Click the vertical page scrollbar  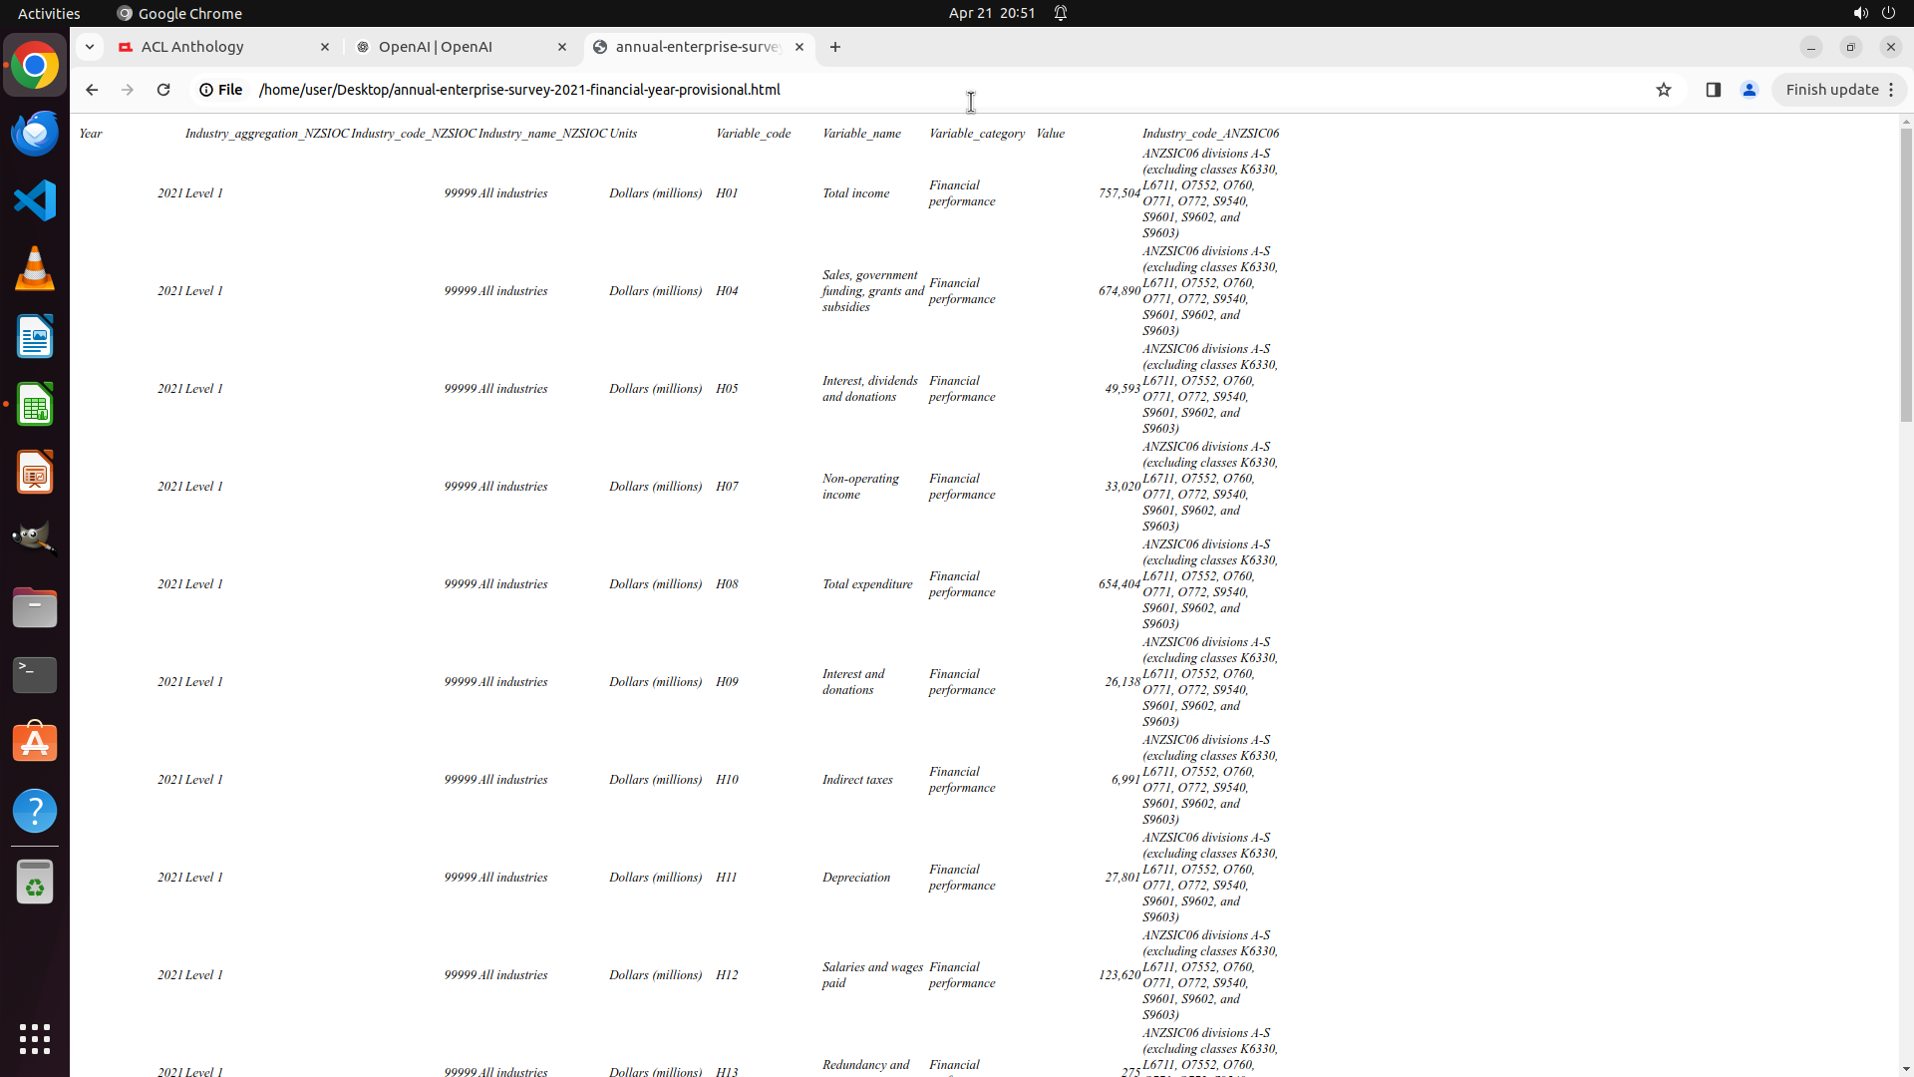(1905, 274)
